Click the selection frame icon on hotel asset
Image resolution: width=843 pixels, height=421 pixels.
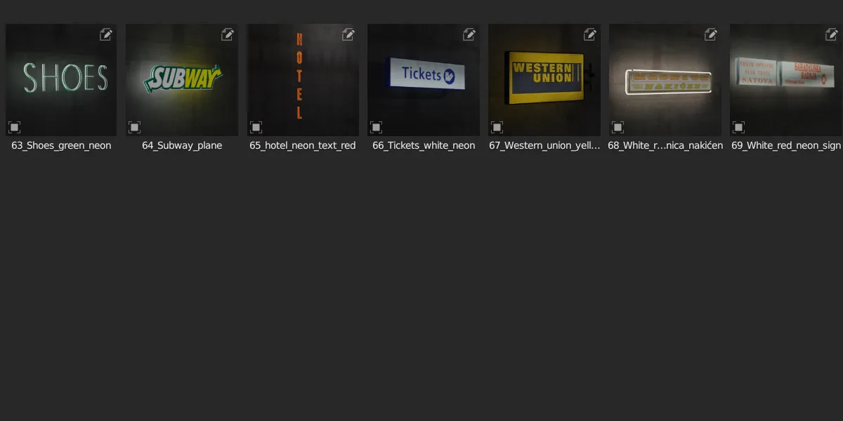tap(256, 127)
